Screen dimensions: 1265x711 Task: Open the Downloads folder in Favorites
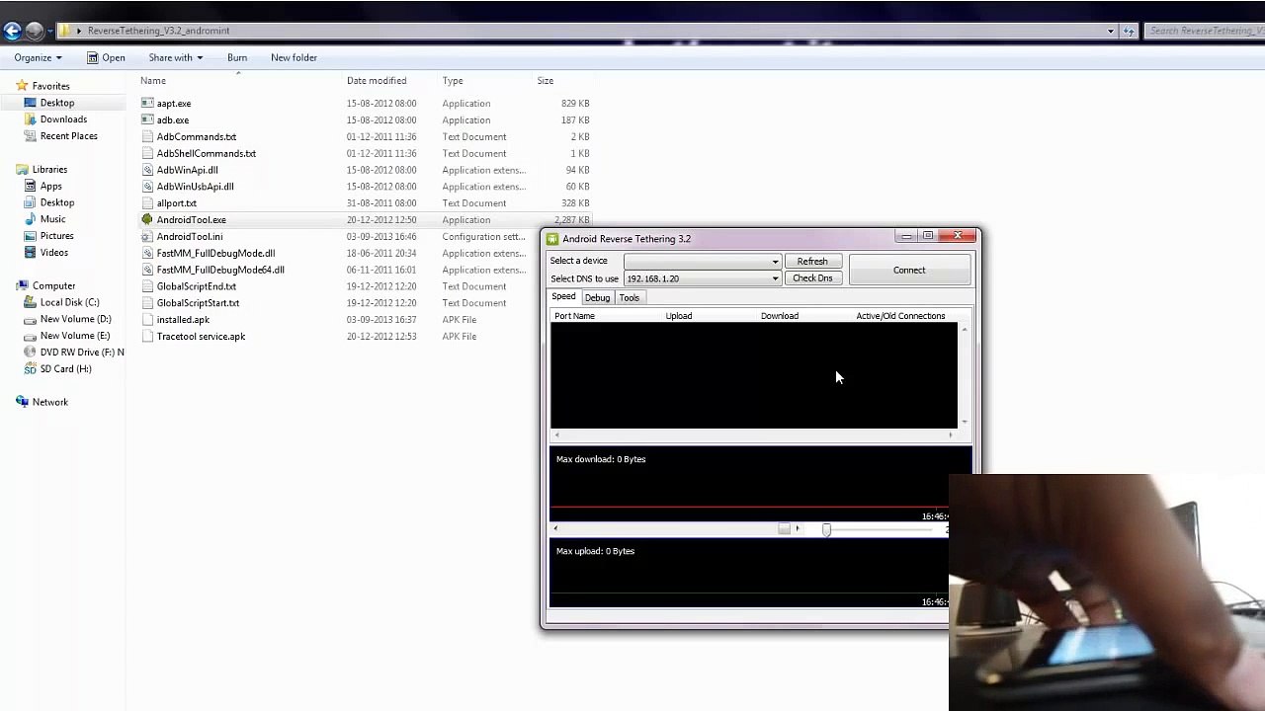(x=63, y=119)
